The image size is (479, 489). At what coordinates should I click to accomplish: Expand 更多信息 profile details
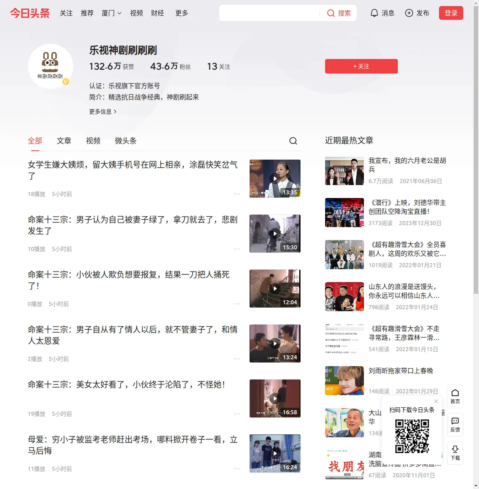point(103,112)
